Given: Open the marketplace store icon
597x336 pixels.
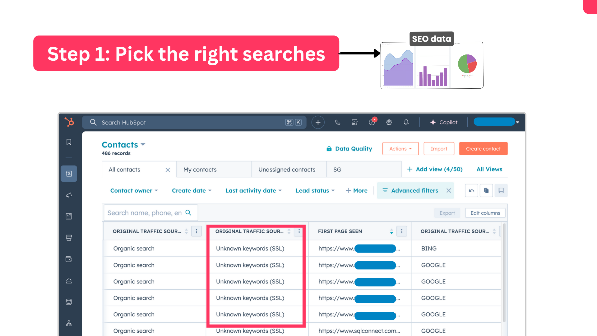Looking at the screenshot, I should 354,122.
